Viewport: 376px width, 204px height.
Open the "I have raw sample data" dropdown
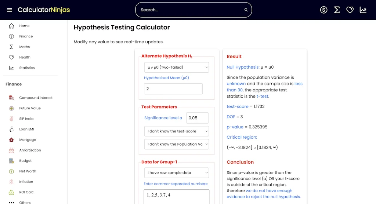click(x=176, y=172)
